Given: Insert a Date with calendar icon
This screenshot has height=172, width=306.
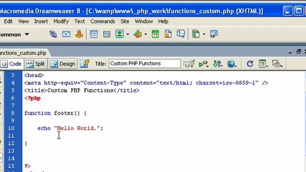Looking at the screenshot, I should (155, 34).
